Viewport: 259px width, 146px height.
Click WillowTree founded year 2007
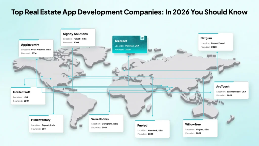[198, 133]
